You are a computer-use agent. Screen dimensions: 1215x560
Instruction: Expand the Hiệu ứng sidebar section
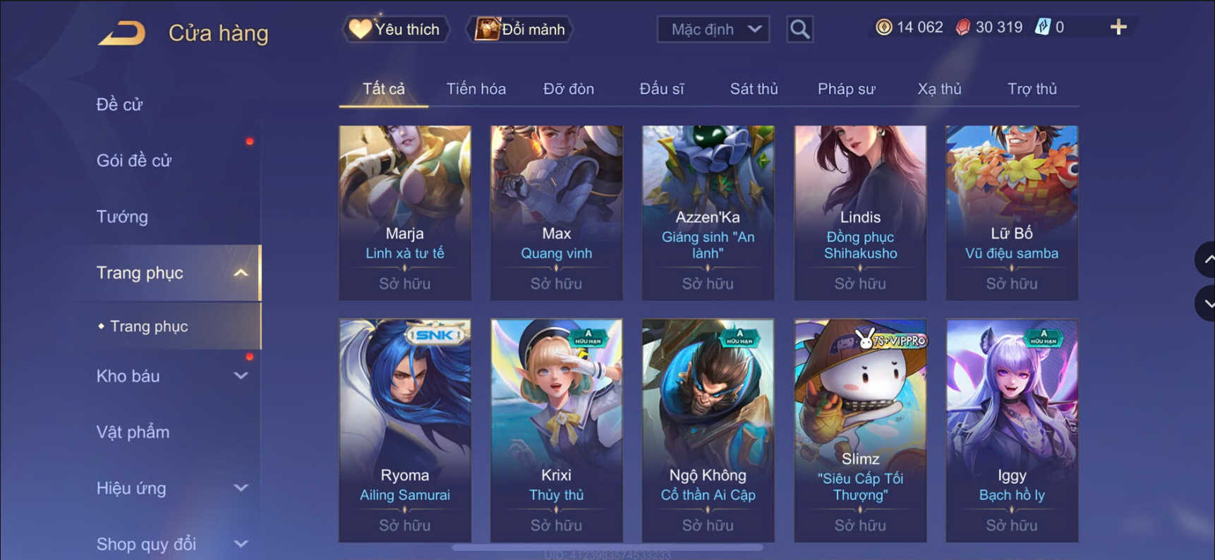(241, 488)
